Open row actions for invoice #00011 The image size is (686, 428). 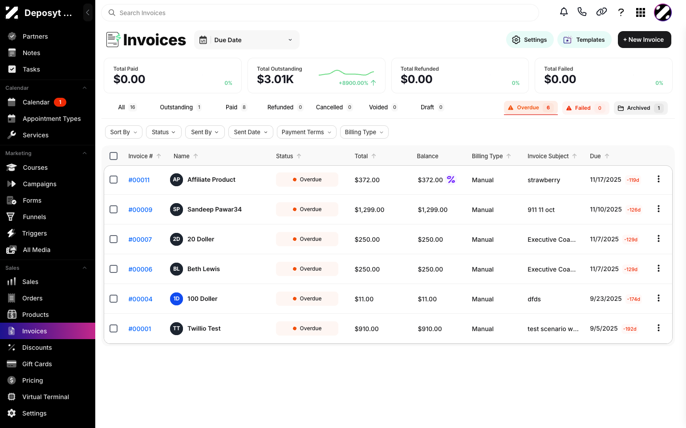coord(658,179)
